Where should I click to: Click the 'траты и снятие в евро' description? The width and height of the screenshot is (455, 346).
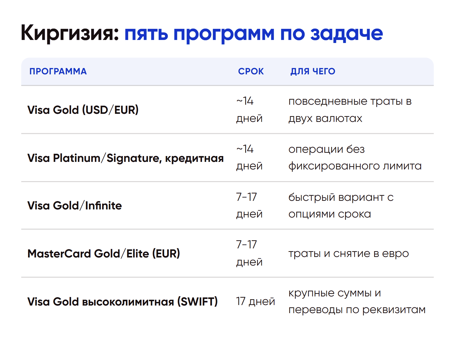[349, 253]
